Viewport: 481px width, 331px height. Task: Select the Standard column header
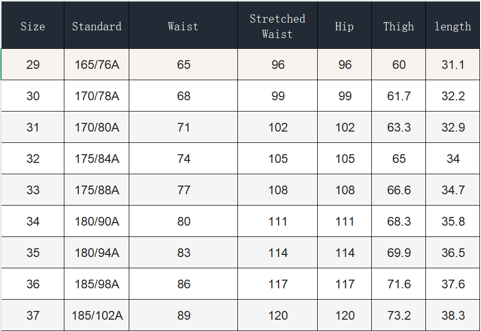97,26
